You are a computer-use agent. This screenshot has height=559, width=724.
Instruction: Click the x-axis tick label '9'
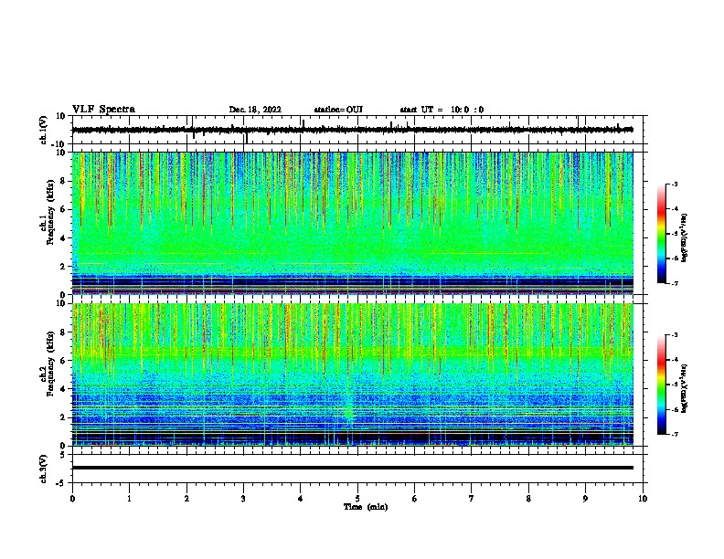pos(585,499)
